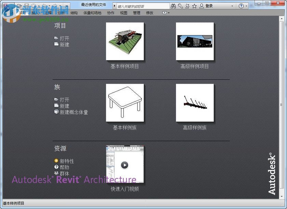Click the Help question-mark icon
Screen dimensions: 287x209
[241, 6]
